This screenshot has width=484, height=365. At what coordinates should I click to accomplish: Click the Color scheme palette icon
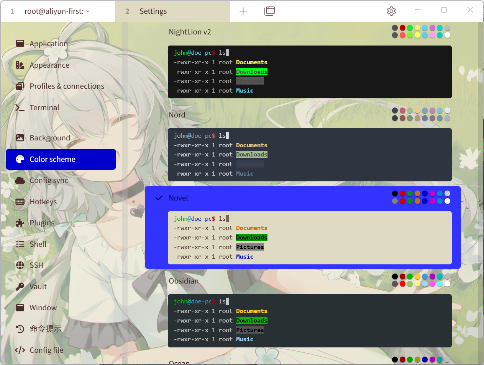click(x=20, y=159)
